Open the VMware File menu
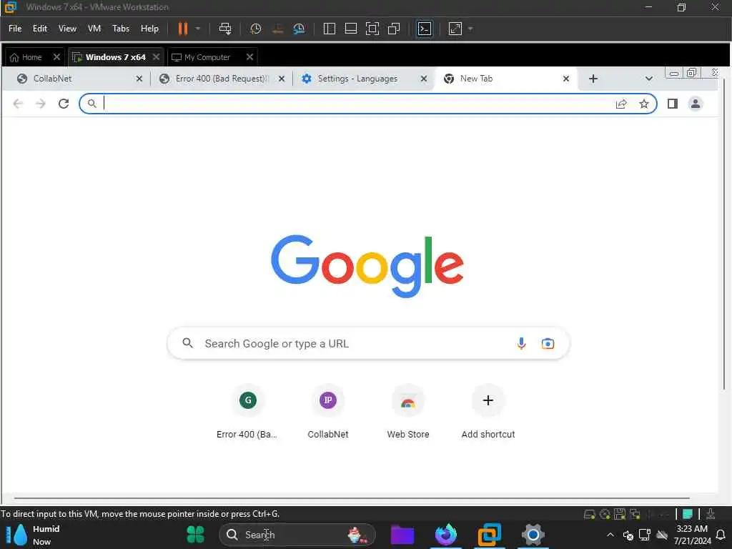 point(15,29)
